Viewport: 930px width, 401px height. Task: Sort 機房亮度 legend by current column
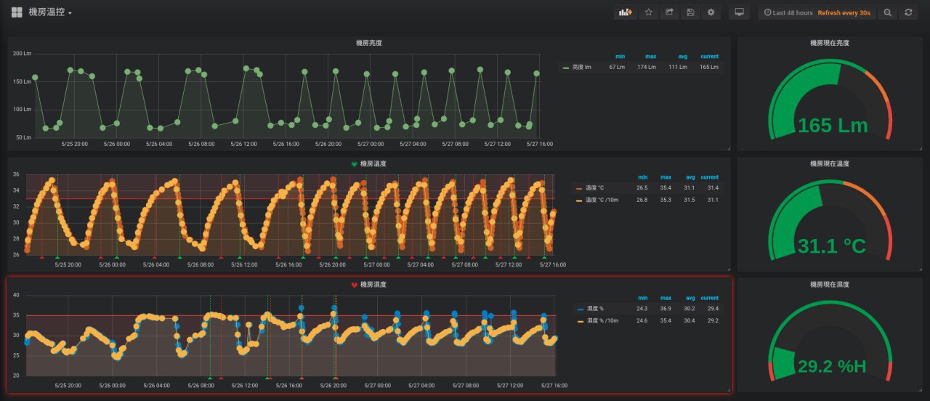(x=709, y=57)
